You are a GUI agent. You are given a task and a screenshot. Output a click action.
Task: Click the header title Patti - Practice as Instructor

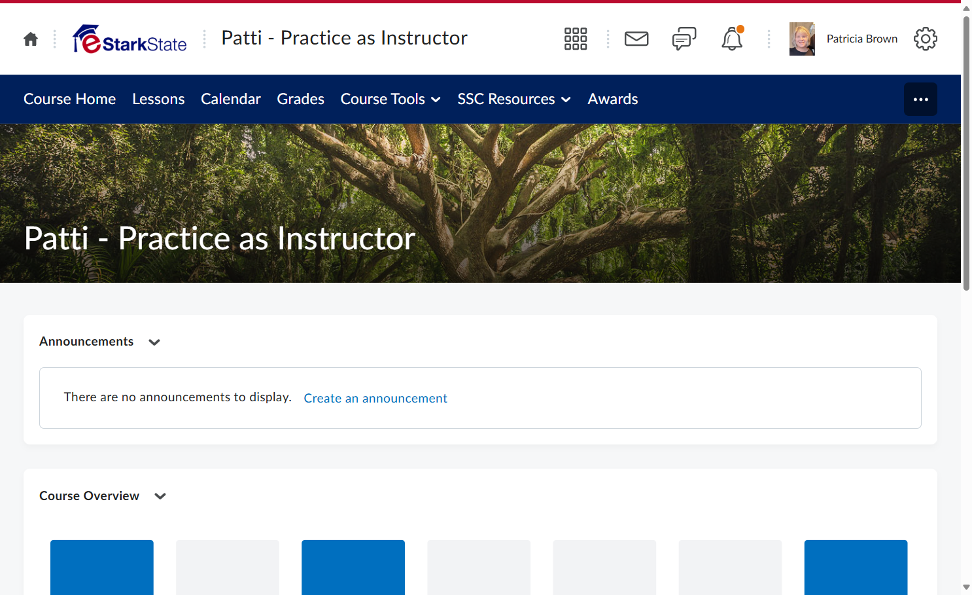point(345,38)
